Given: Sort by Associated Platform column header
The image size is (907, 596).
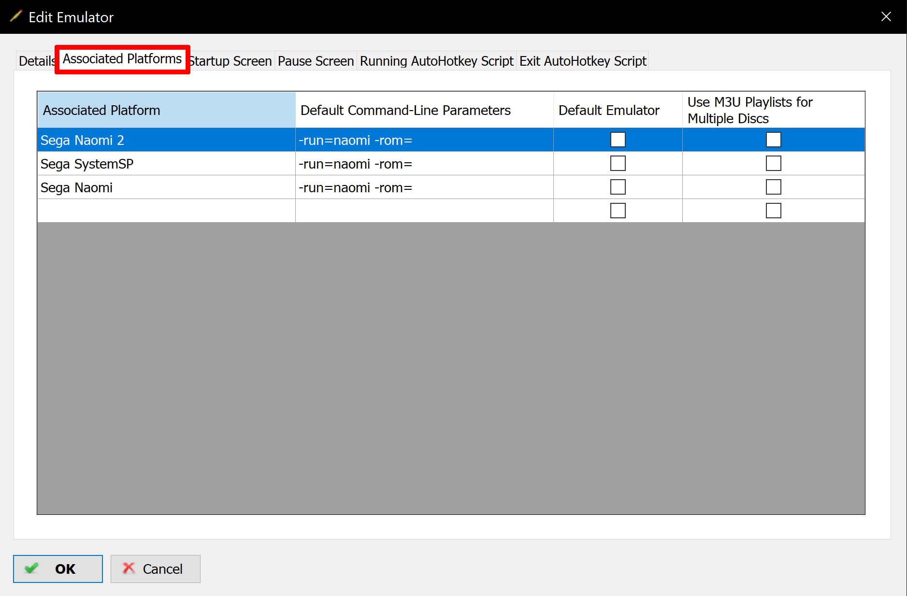Looking at the screenshot, I should click(x=166, y=110).
